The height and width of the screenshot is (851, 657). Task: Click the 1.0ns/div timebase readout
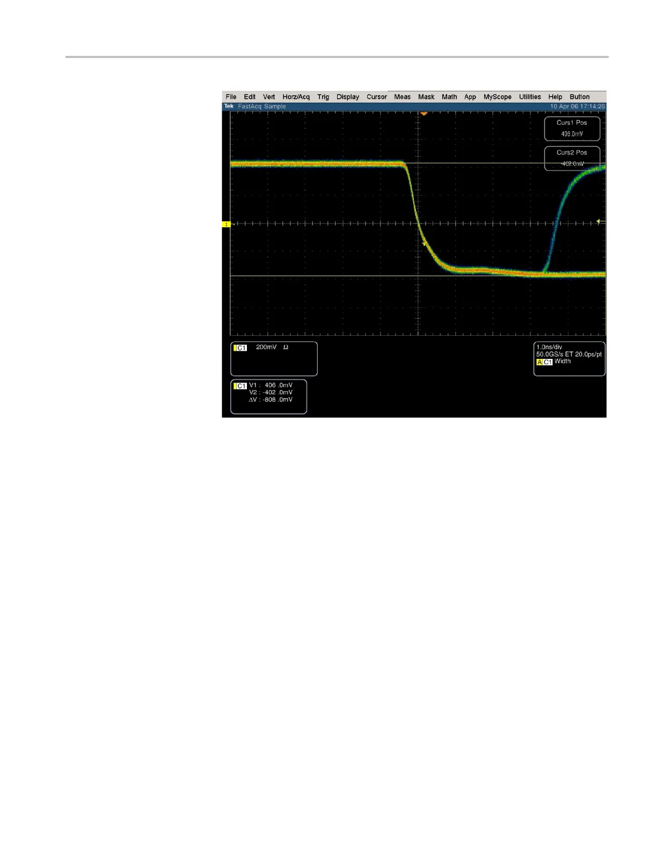pos(549,347)
